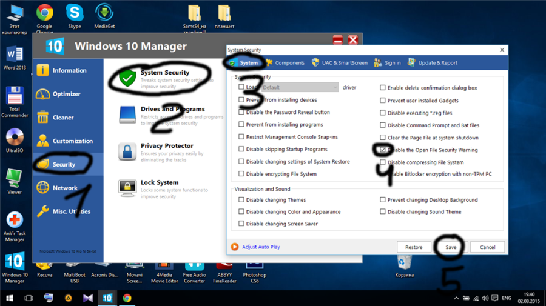Viewport: 546px width, 306px height.
Task: Open Viewer desktop shortcut
Action: click(15, 182)
